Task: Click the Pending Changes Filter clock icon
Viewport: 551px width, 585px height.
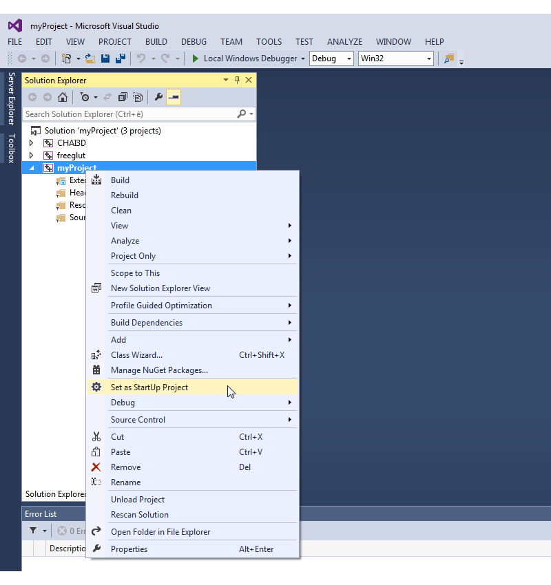Action: point(85,97)
